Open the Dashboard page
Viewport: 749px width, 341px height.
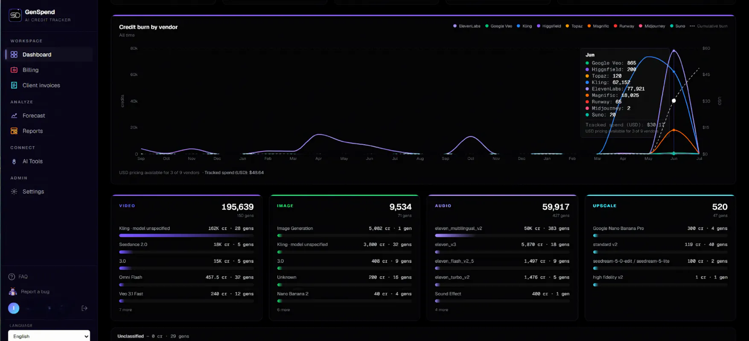[x=49, y=55]
